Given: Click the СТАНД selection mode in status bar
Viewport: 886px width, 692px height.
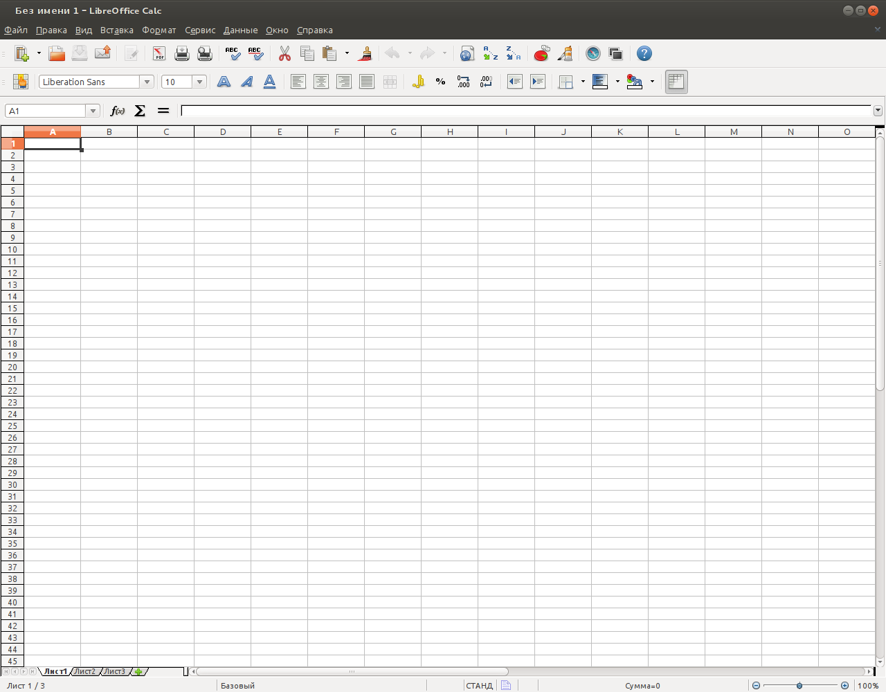Looking at the screenshot, I should tap(479, 686).
